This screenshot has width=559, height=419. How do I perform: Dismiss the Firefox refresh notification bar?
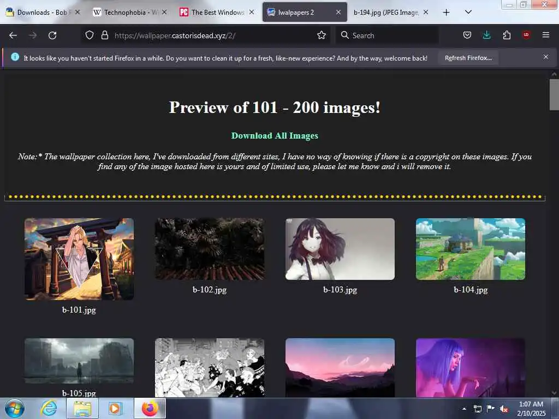(x=546, y=57)
